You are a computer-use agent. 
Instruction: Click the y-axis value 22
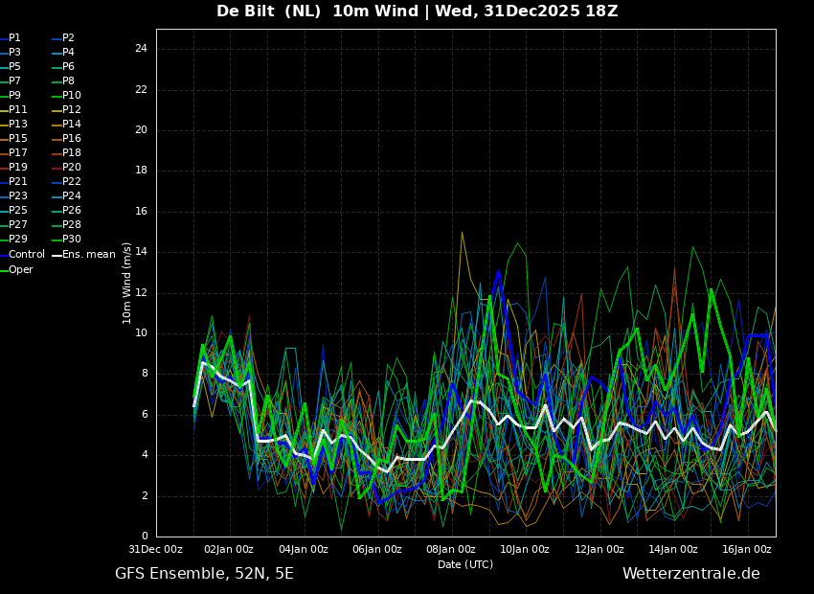click(141, 90)
